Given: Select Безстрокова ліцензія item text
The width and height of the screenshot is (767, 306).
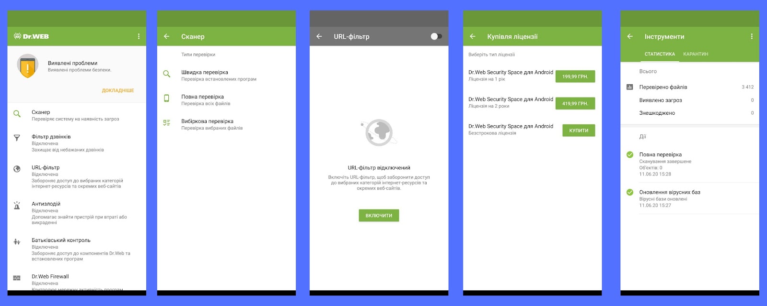Looking at the screenshot, I should (492, 133).
